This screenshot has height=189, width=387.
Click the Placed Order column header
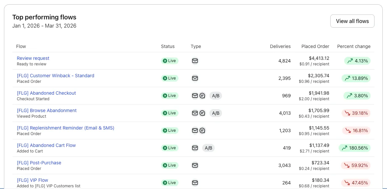pyautogui.click(x=315, y=46)
